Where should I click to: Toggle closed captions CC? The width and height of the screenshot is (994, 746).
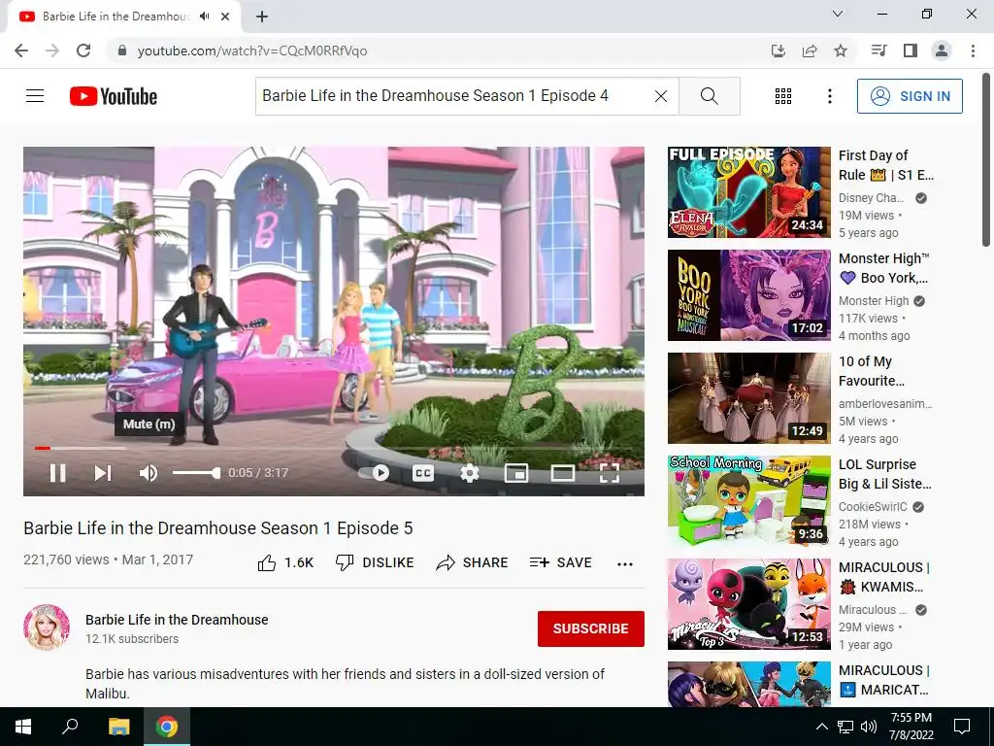tap(423, 473)
